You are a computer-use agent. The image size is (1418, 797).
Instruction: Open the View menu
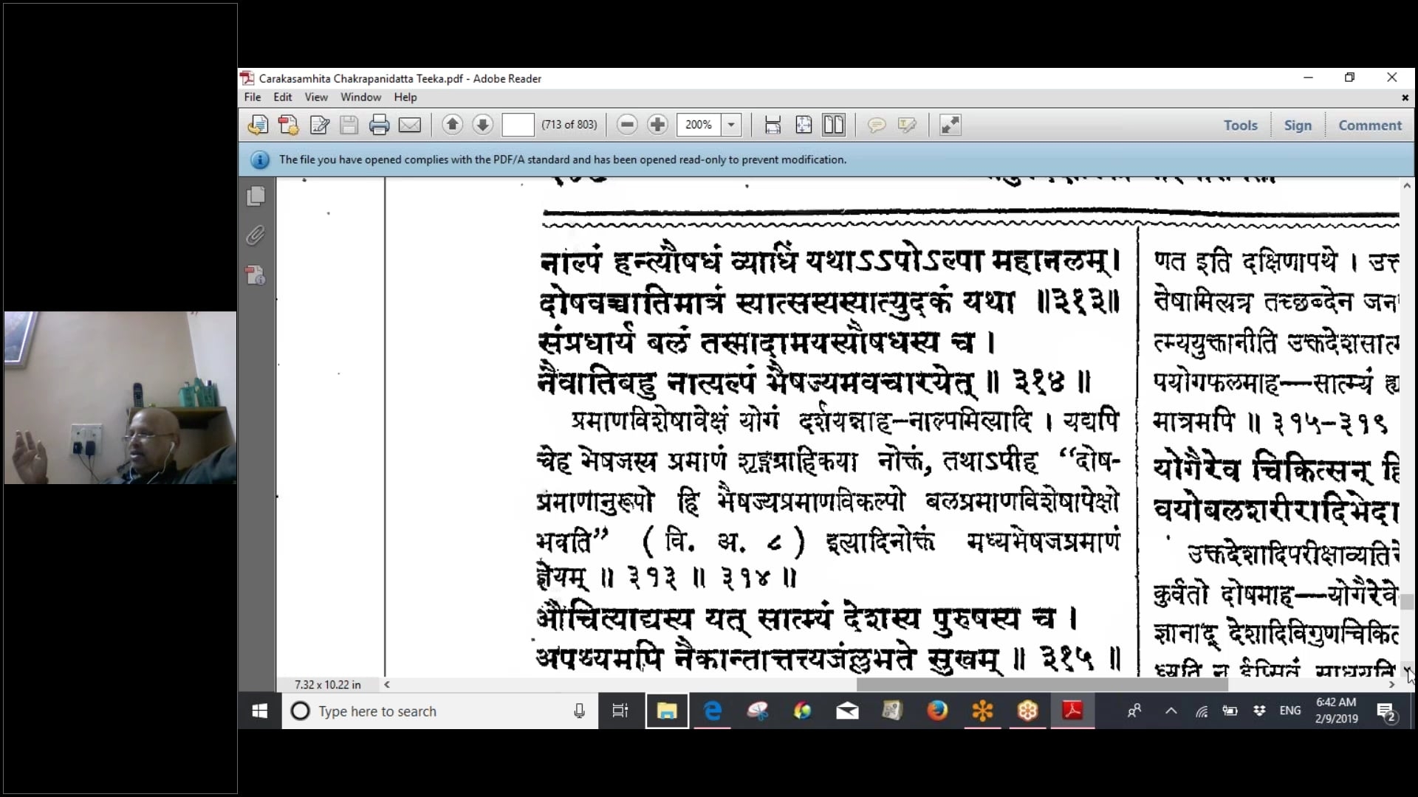[315, 97]
